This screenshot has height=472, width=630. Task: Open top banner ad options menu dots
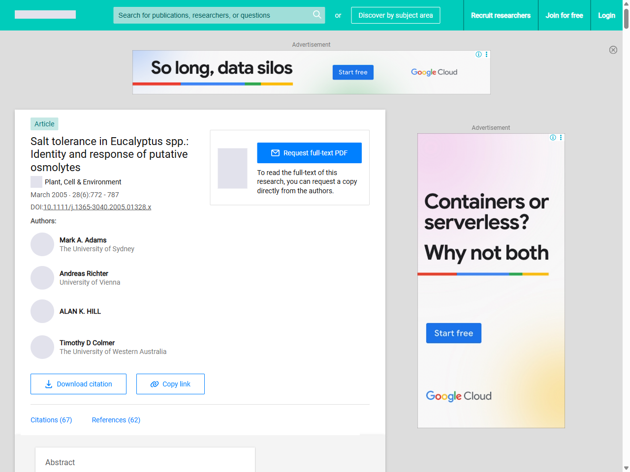click(487, 55)
